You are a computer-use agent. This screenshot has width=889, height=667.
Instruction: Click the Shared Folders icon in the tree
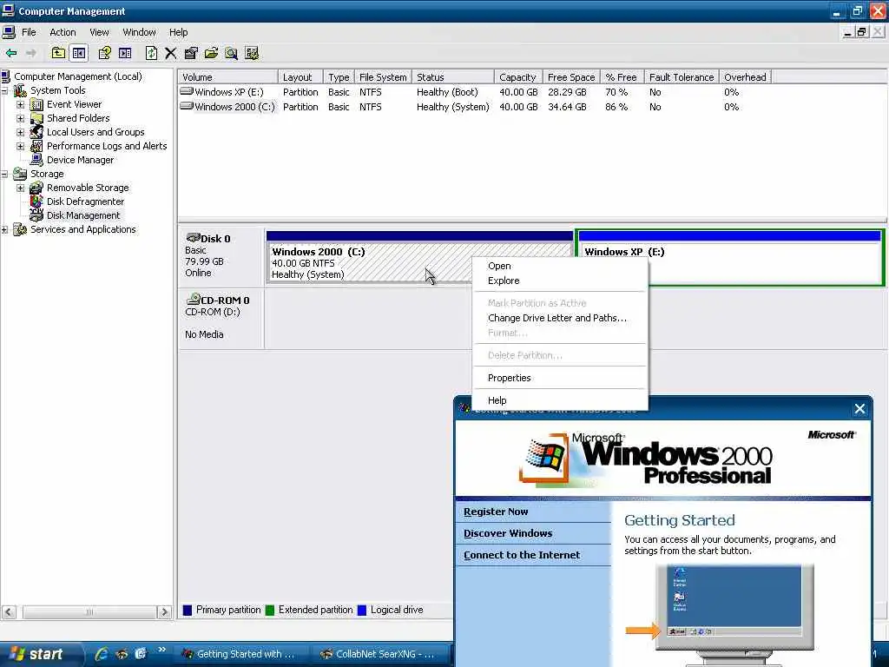pos(36,118)
